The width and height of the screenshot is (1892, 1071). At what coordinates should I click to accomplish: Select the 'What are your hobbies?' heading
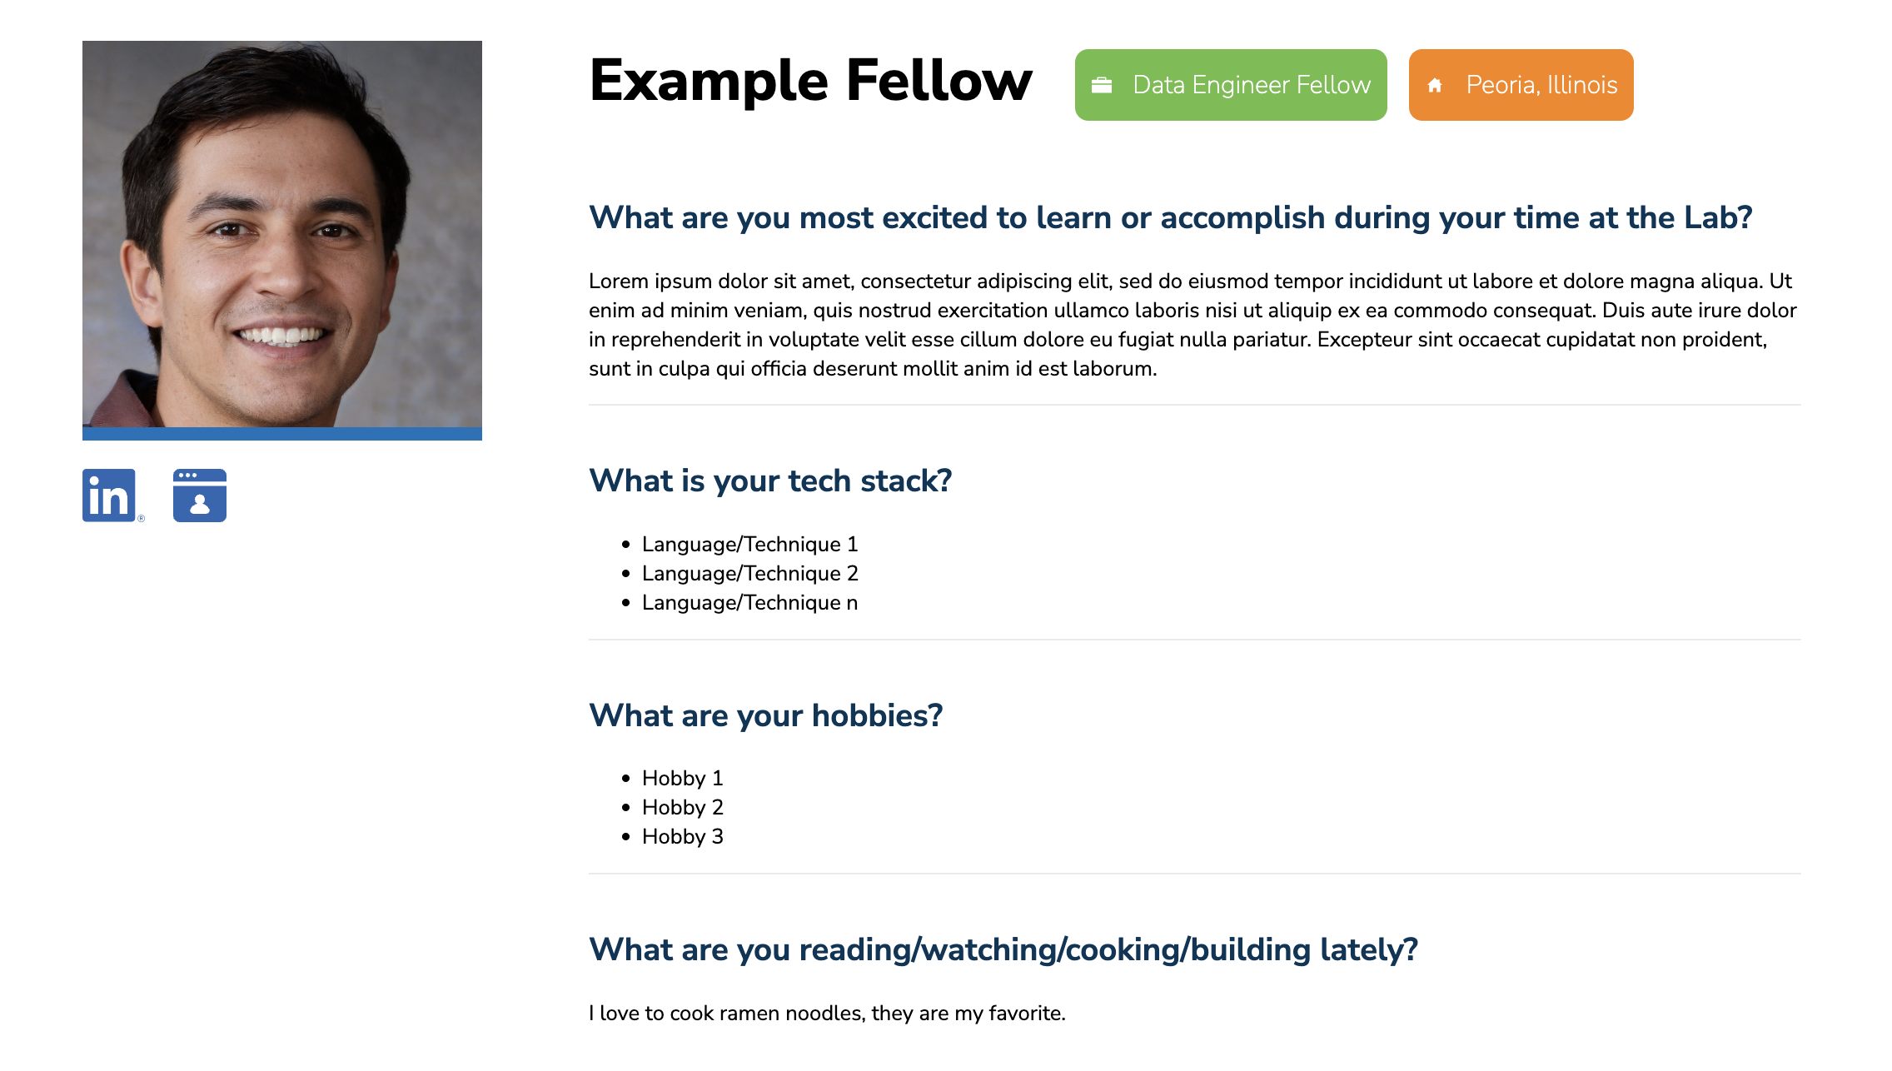point(766,715)
